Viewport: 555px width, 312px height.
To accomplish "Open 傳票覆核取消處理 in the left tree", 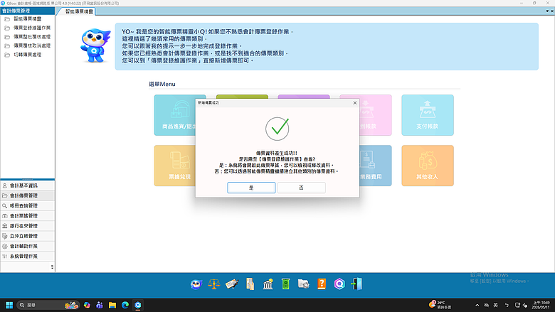I will tap(32, 45).
